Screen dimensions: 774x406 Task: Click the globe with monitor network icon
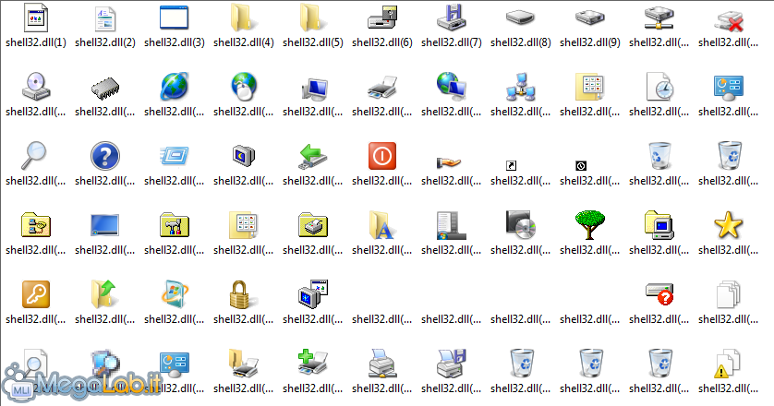(452, 87)
